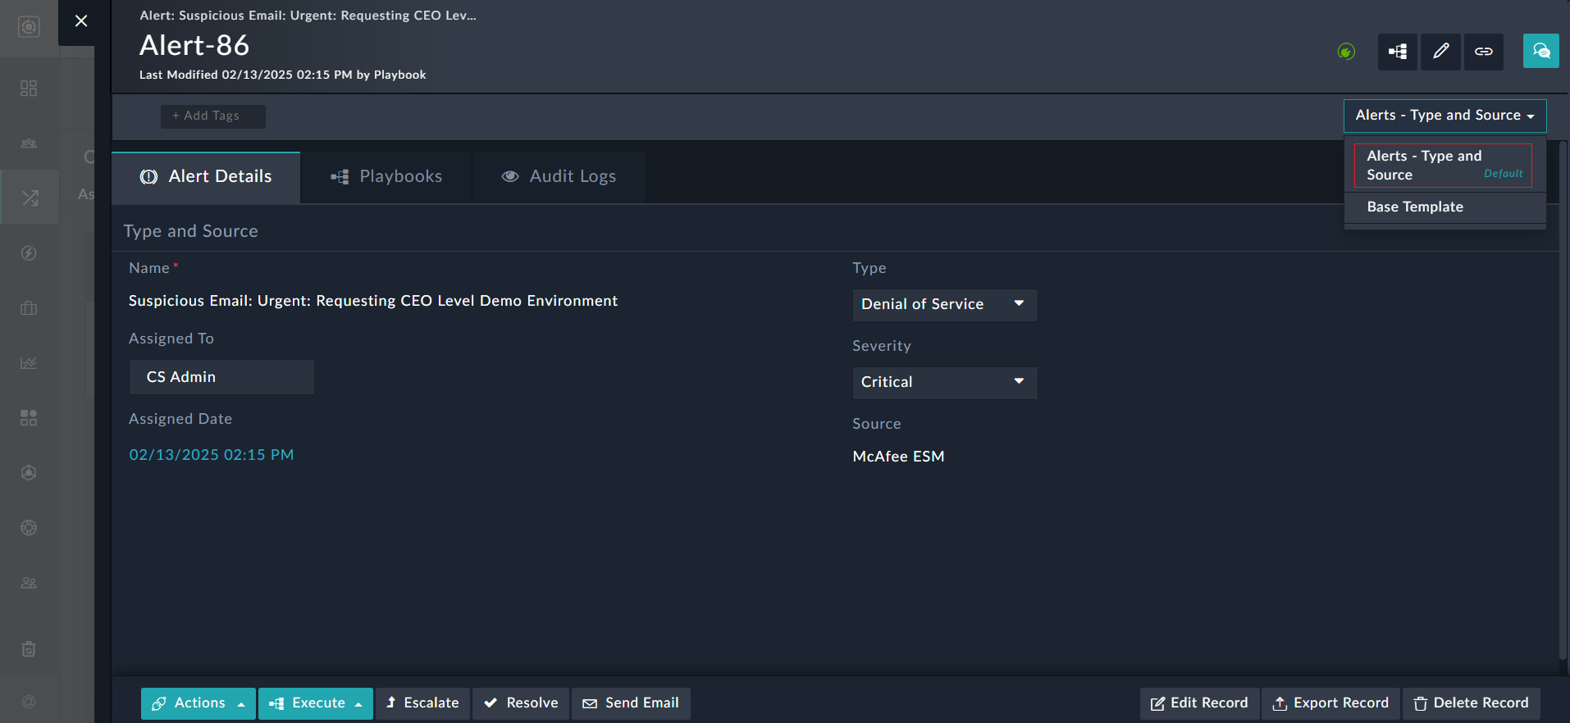This screenshot has height=723, width=1570.
Task: Click the vertical scrollbar on the right edge
Action: [x=1563, y=402]
